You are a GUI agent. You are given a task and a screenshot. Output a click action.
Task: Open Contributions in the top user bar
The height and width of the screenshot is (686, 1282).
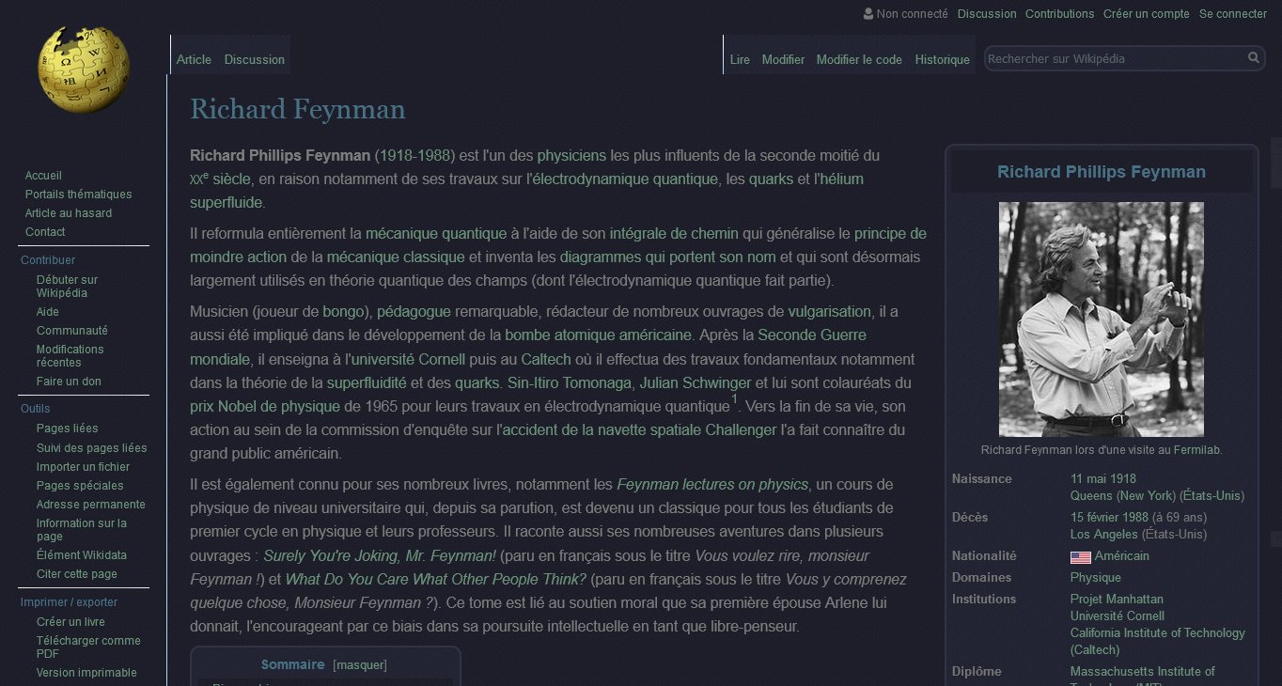coord(1060,14)
